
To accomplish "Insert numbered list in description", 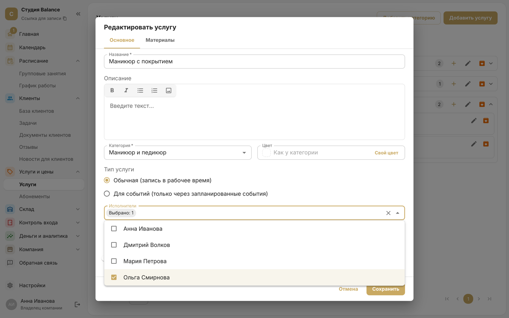I will 154,90.
